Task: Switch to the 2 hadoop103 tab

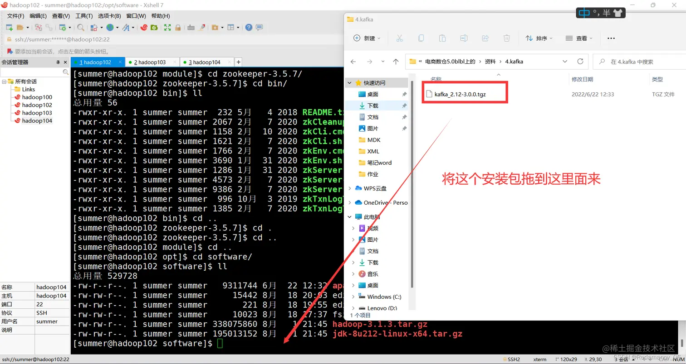Action: pos(152,62)
